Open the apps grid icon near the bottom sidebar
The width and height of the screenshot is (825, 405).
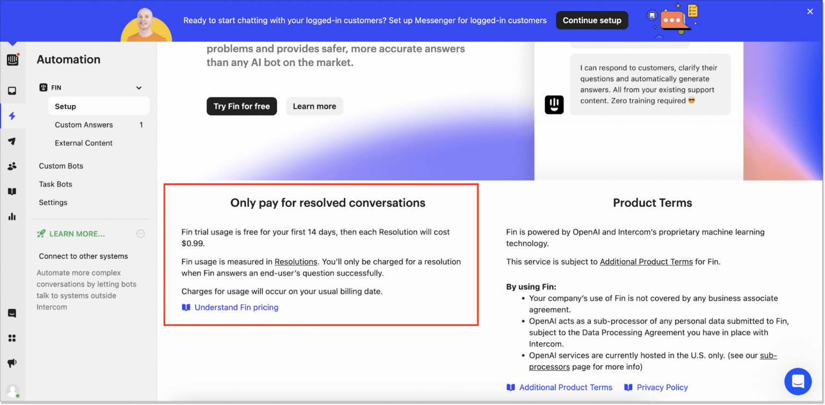[x=12, y=337]
